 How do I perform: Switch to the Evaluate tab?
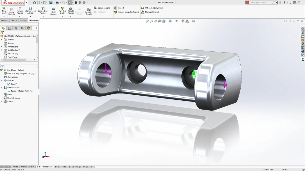[23, 20]
